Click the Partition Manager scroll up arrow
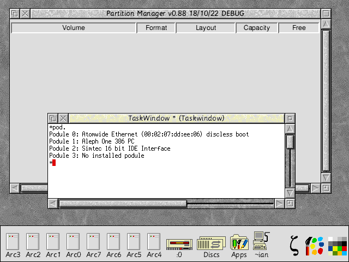This screenshot has height=262, width=349. point(326,24)
